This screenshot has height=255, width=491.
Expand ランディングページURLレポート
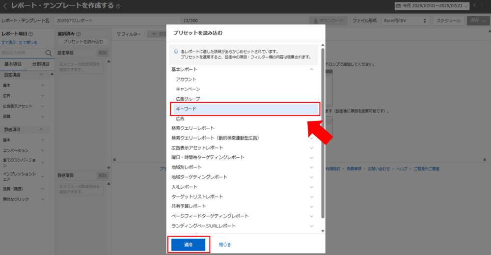pyautogui.click(x=311, y=226)
